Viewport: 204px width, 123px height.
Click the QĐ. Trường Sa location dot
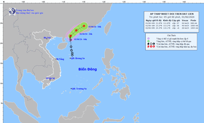click(x=71, y=88)
